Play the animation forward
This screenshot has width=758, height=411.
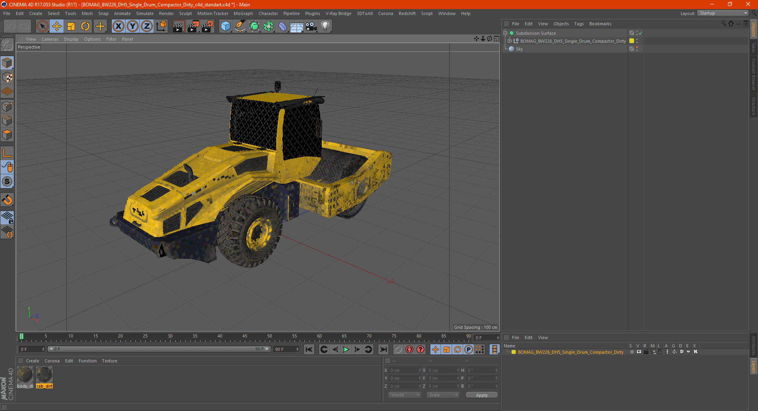346,349
